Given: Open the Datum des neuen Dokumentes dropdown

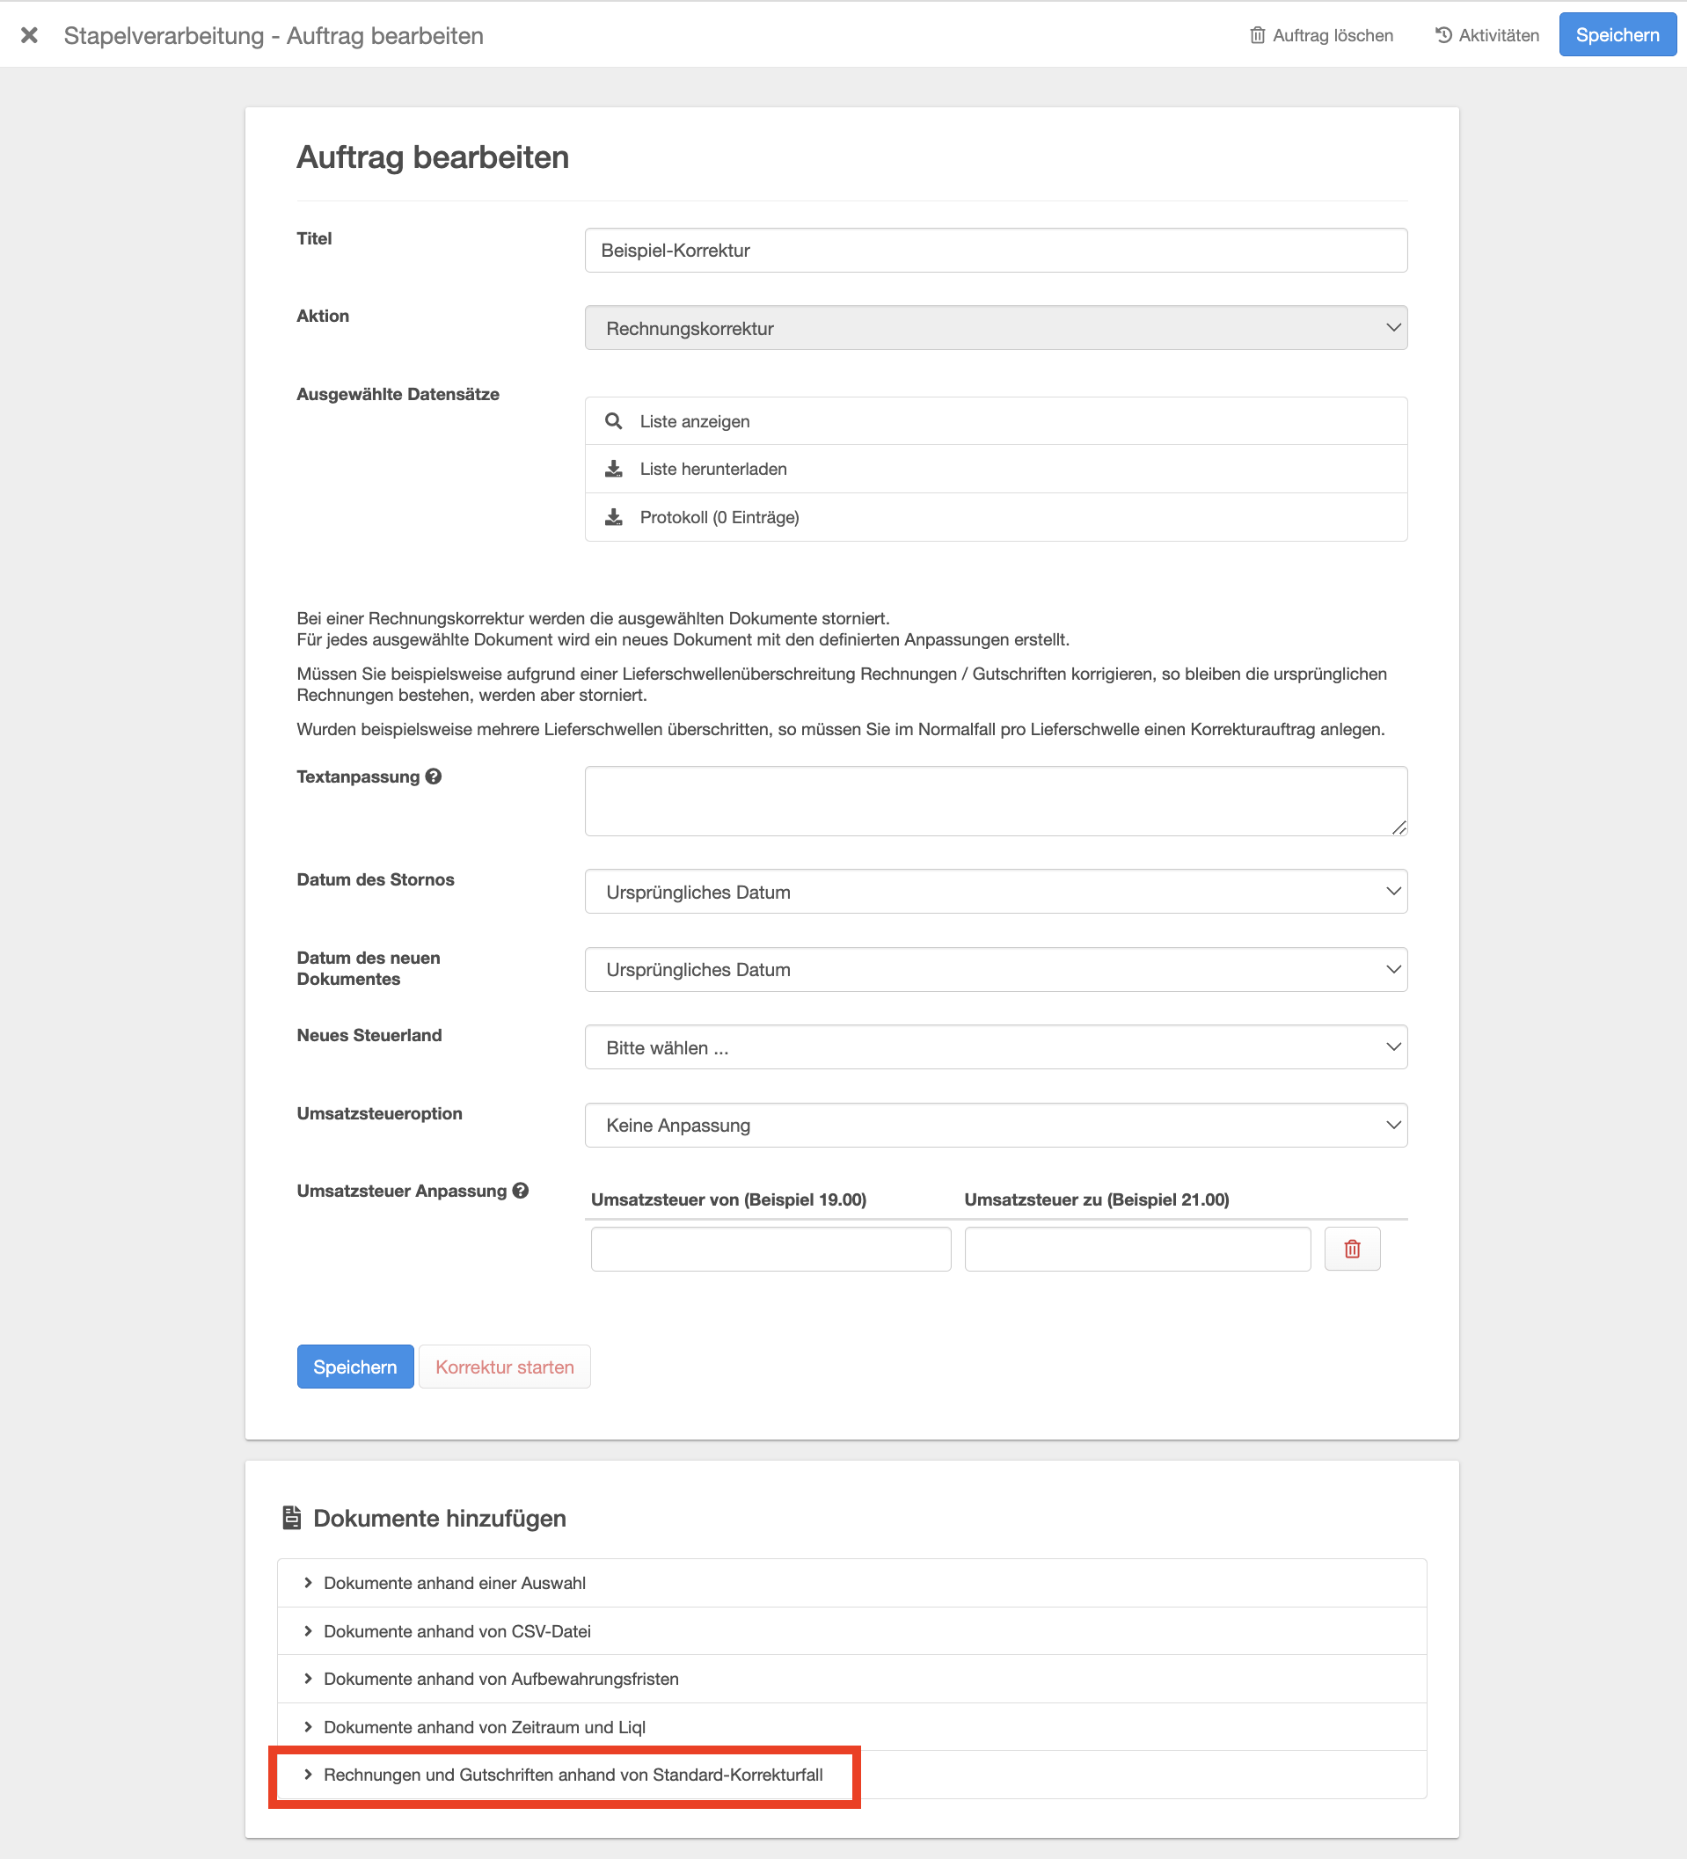Looking at the screenshot, I should point(996,969).
